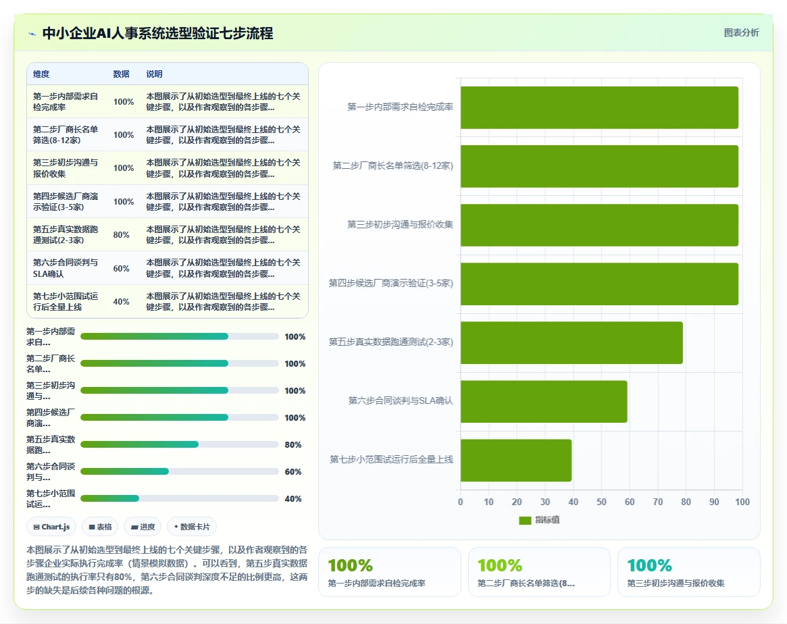Image resolution: width=787 pixels, height=624 pixels.
Task: Select table row 第七步小范围试运行后全量上线
Action: pyautogui.click(x=167, y=301)
